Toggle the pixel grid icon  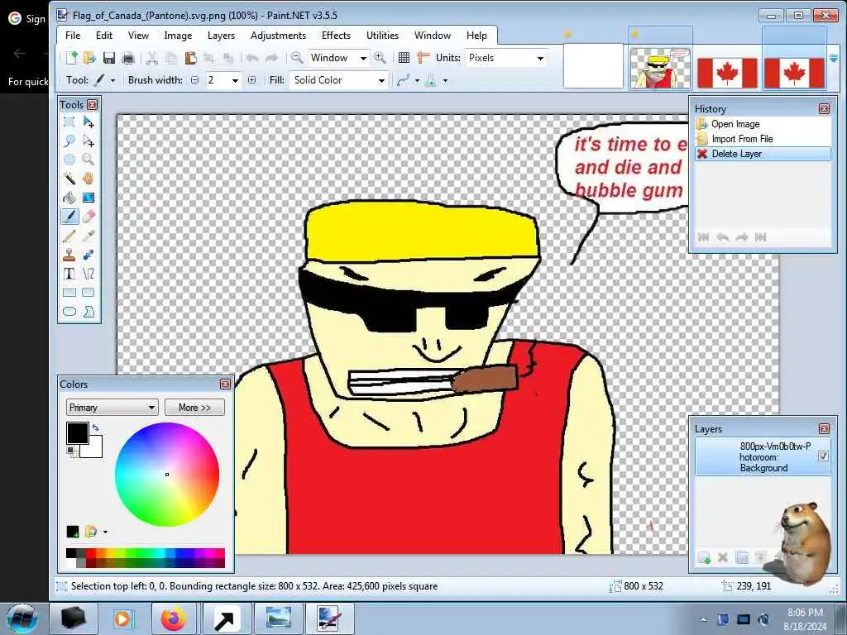(x=404, y=58)
